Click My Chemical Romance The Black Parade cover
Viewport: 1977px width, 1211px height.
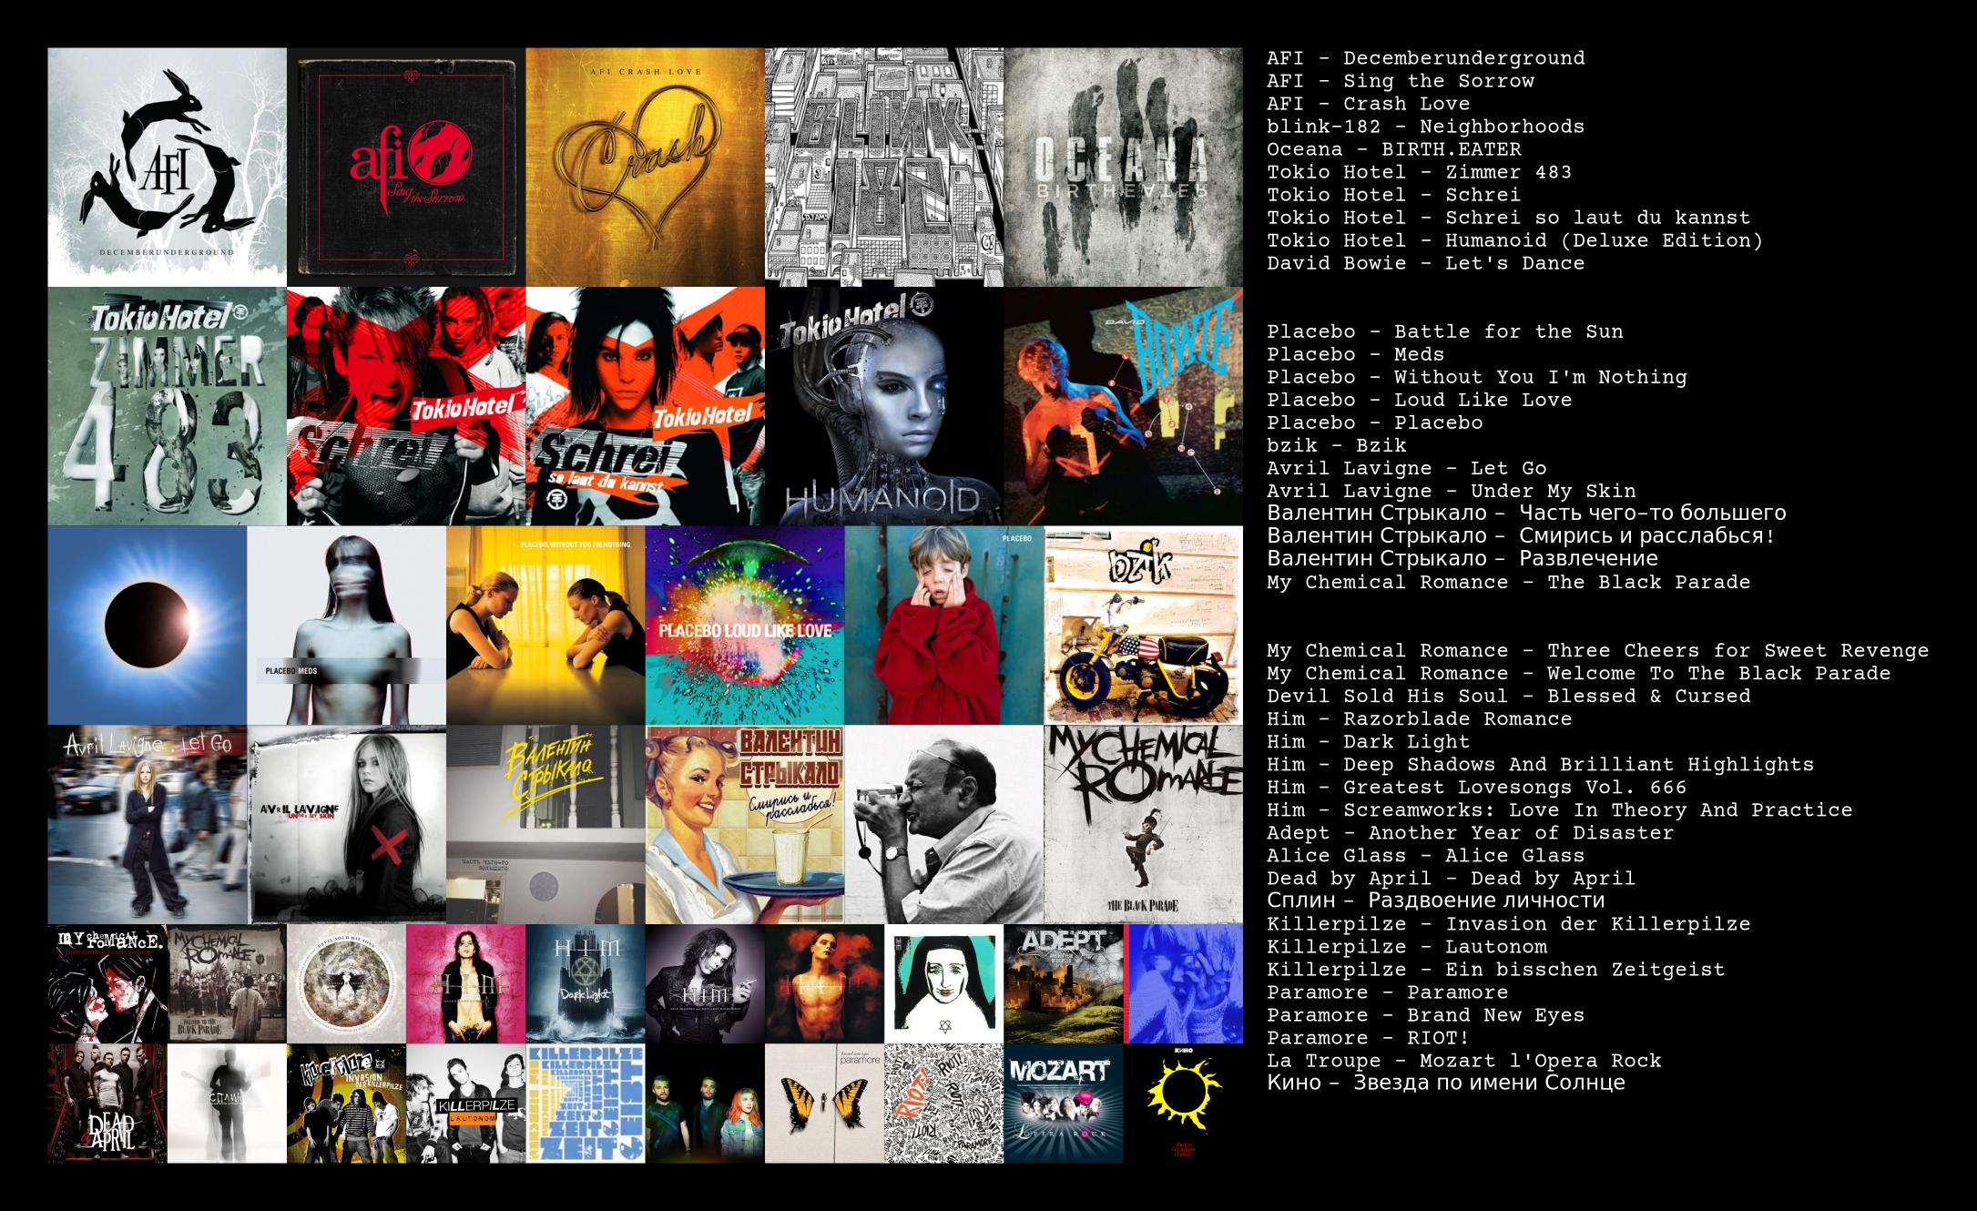(1144, 824)
